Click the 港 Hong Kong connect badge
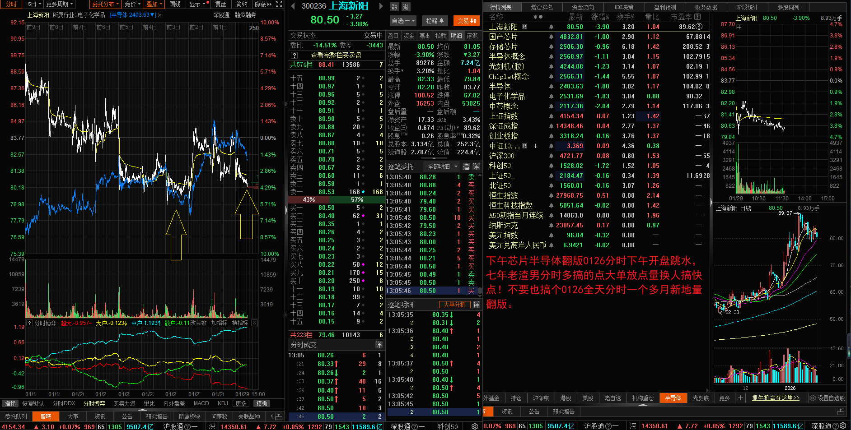Screen dimensions: 851x430 [406, 7]
